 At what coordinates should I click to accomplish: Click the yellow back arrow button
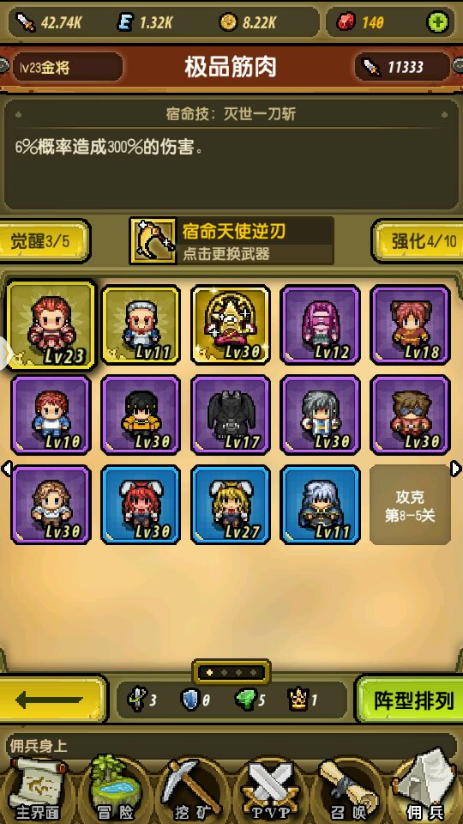pyautogui.click(x=51, y=700)
